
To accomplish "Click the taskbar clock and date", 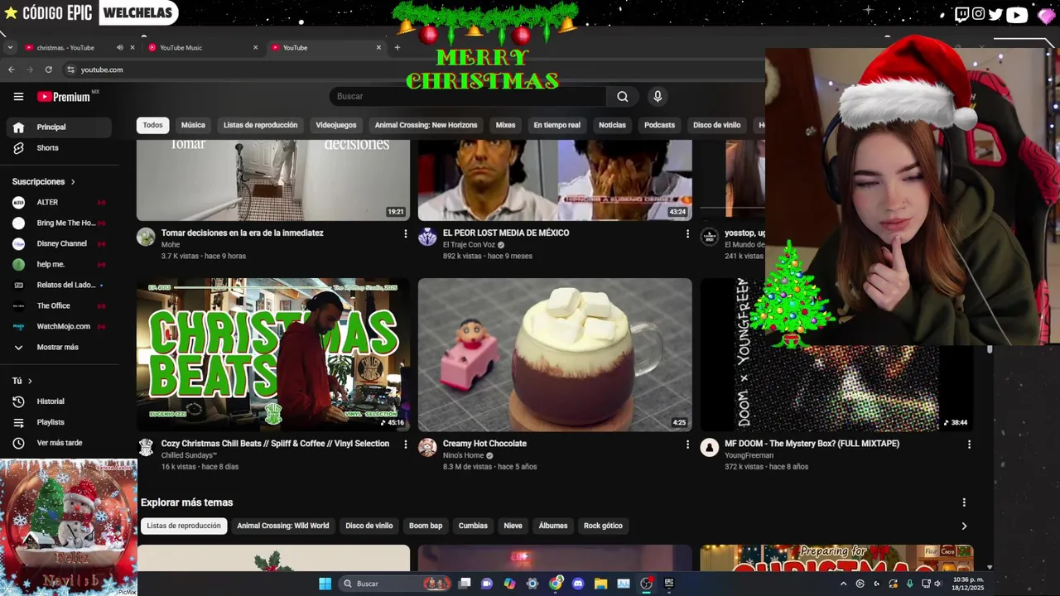I will pyautogui.click(x=968, y=584).
